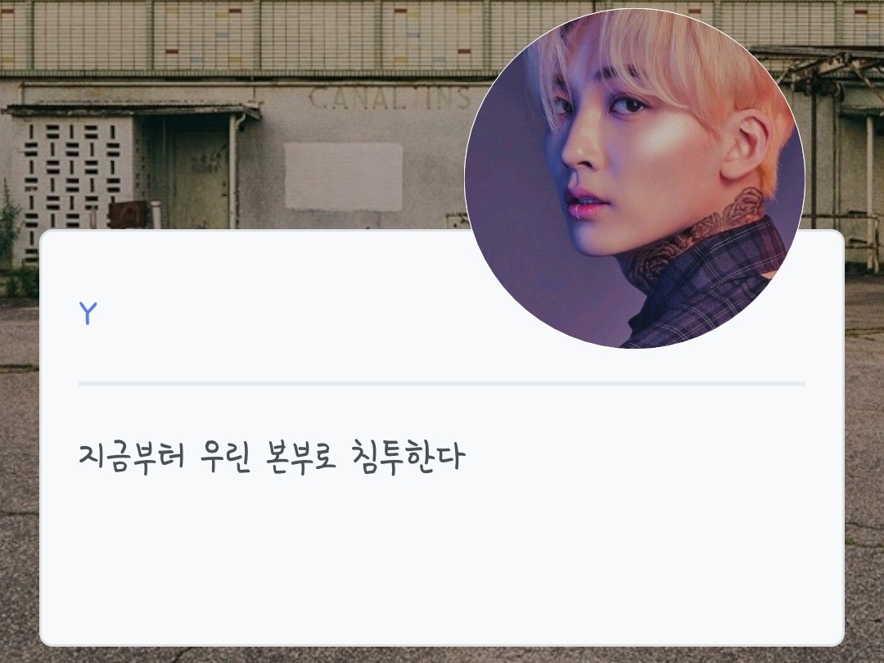Click the word 본부로 in dialogue
The width and height of the screenshot is (884, 663).
click(300, 457)
